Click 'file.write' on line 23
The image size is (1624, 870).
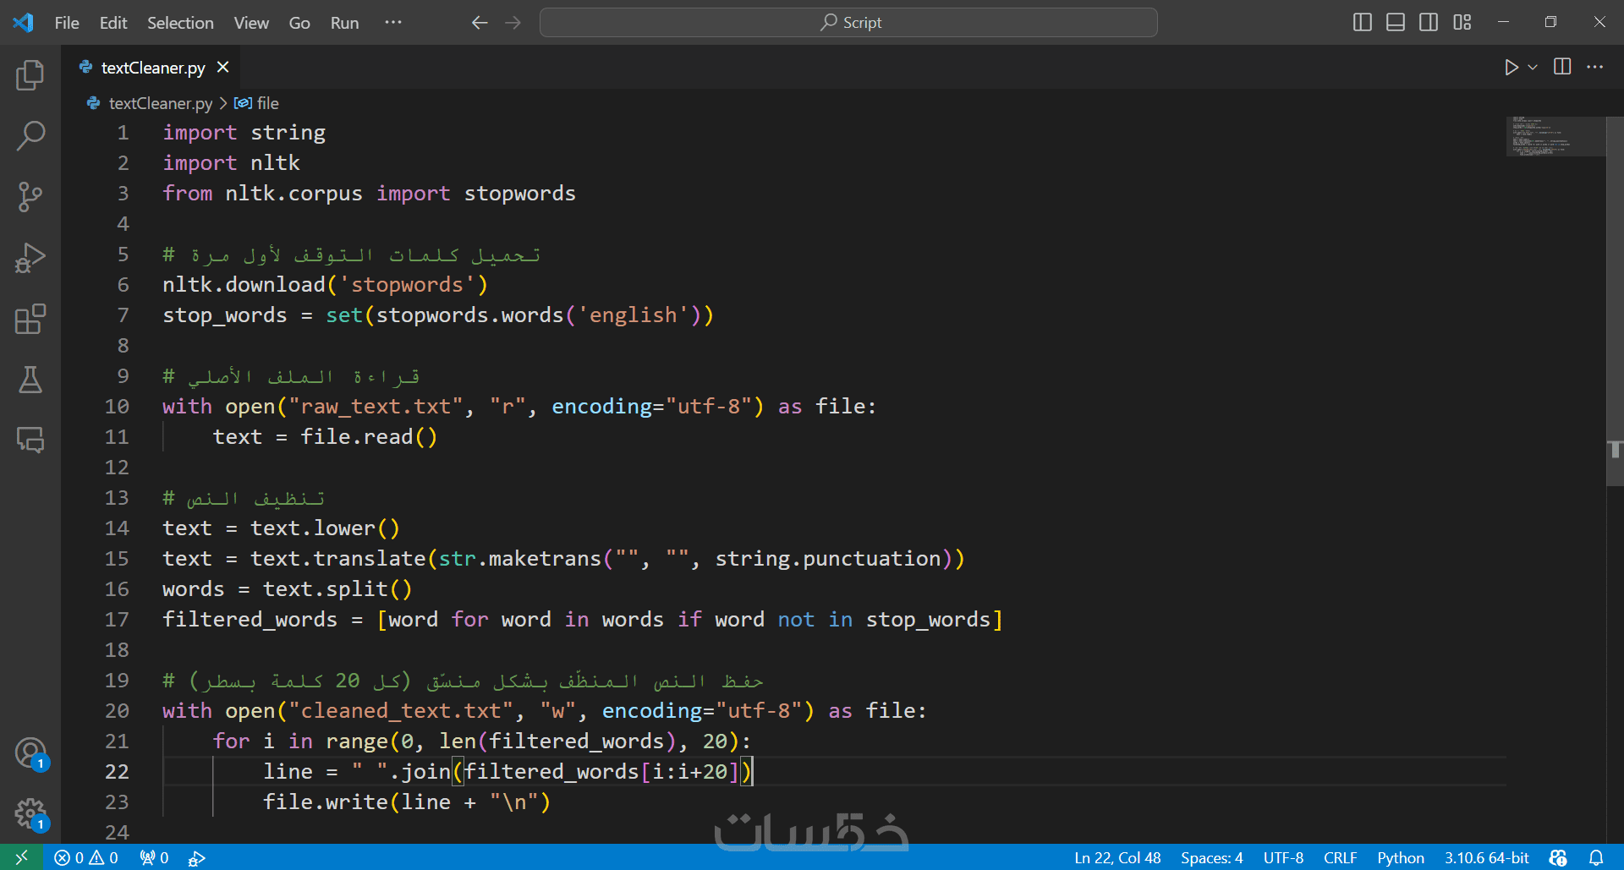click(326, 802)
